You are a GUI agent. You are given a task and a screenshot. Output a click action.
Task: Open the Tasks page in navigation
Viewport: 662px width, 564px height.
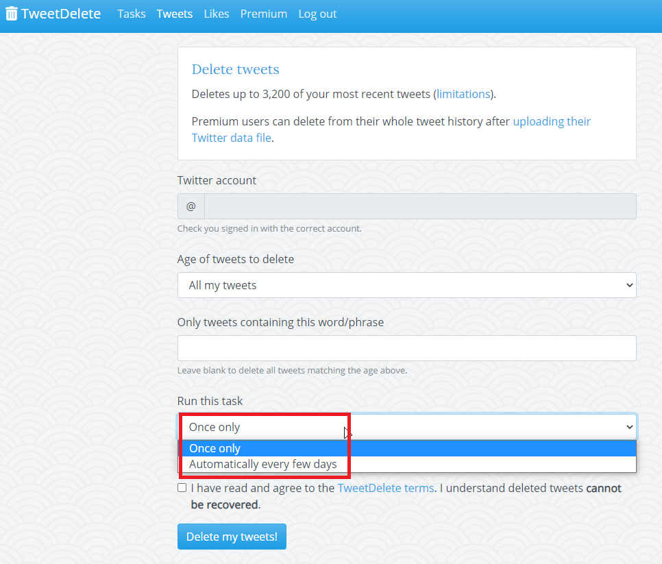(132, 14)
